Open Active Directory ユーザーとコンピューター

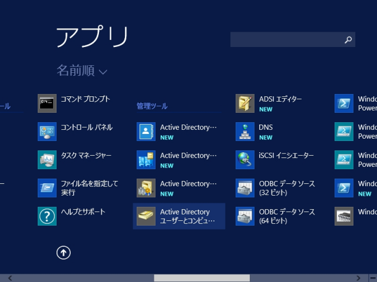click(x=178, y=216)
